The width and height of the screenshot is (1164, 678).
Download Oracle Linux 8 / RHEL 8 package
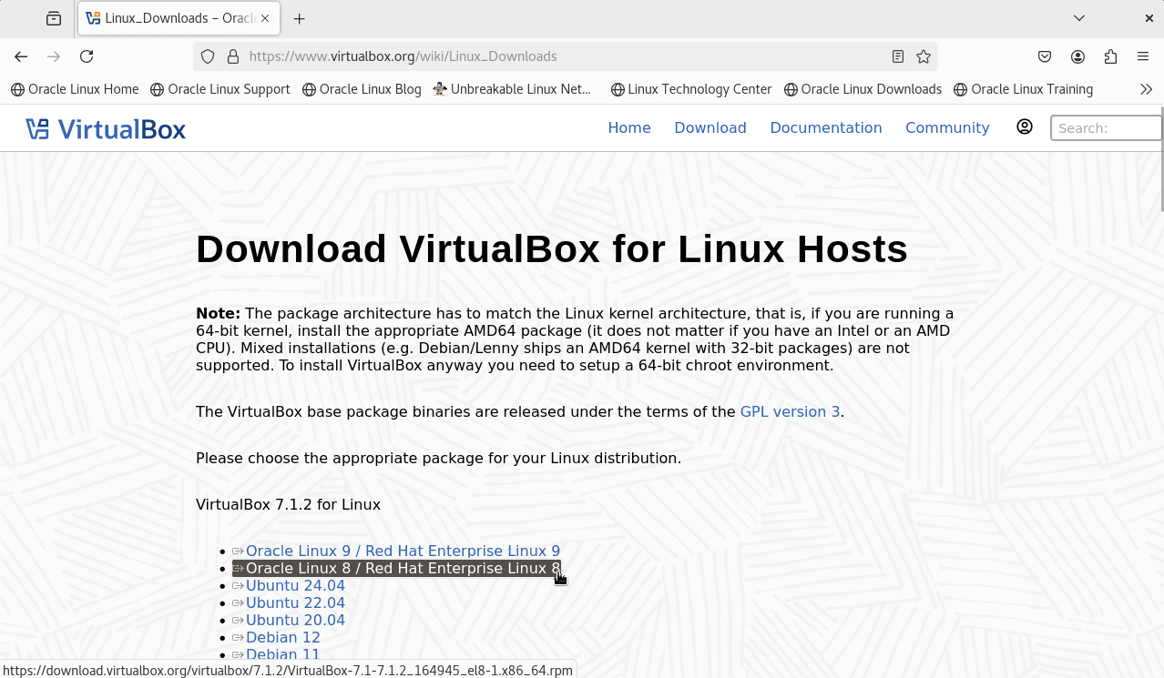403,568
